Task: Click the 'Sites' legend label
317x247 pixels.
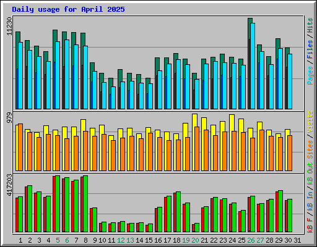Action: [x=310, y=149]
